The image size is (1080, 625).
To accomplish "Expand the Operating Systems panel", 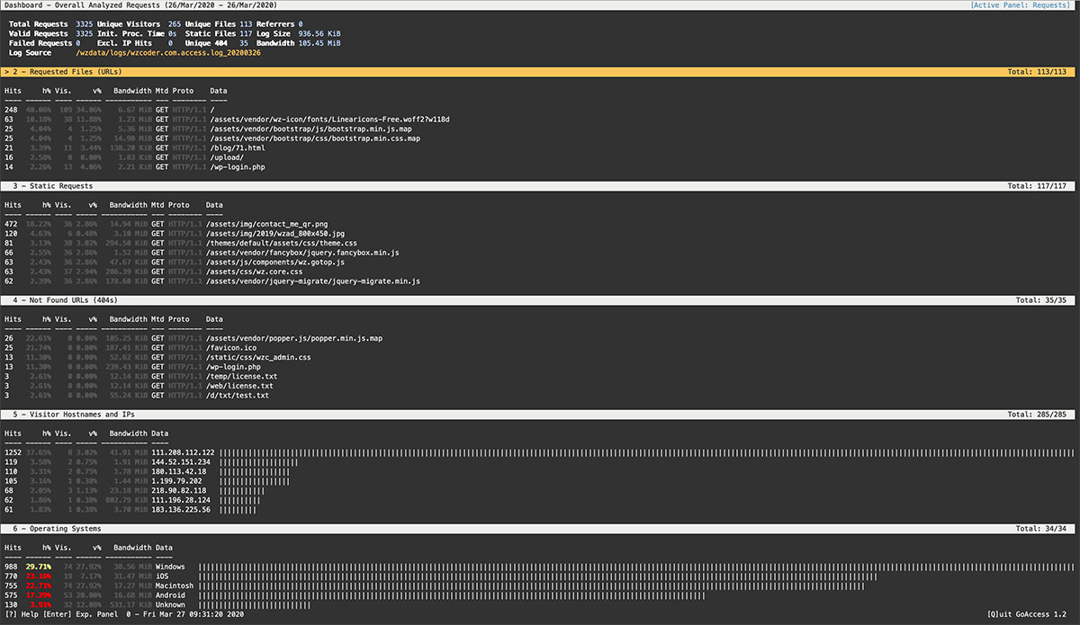I will pos(54,529).
